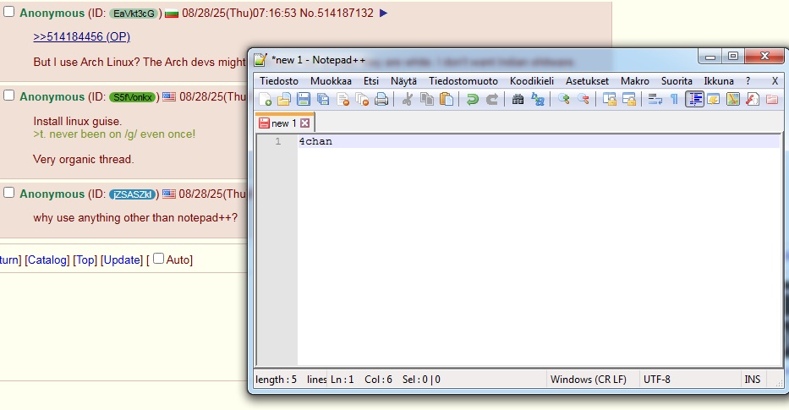Enable the Auto update checkbox
The image size is (789, 410).
click(158, 259)
